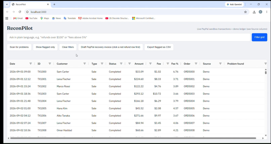Open the Date column filter menu icon
Viewport: 271px width, 144px height.
click(x=31, y=64)
